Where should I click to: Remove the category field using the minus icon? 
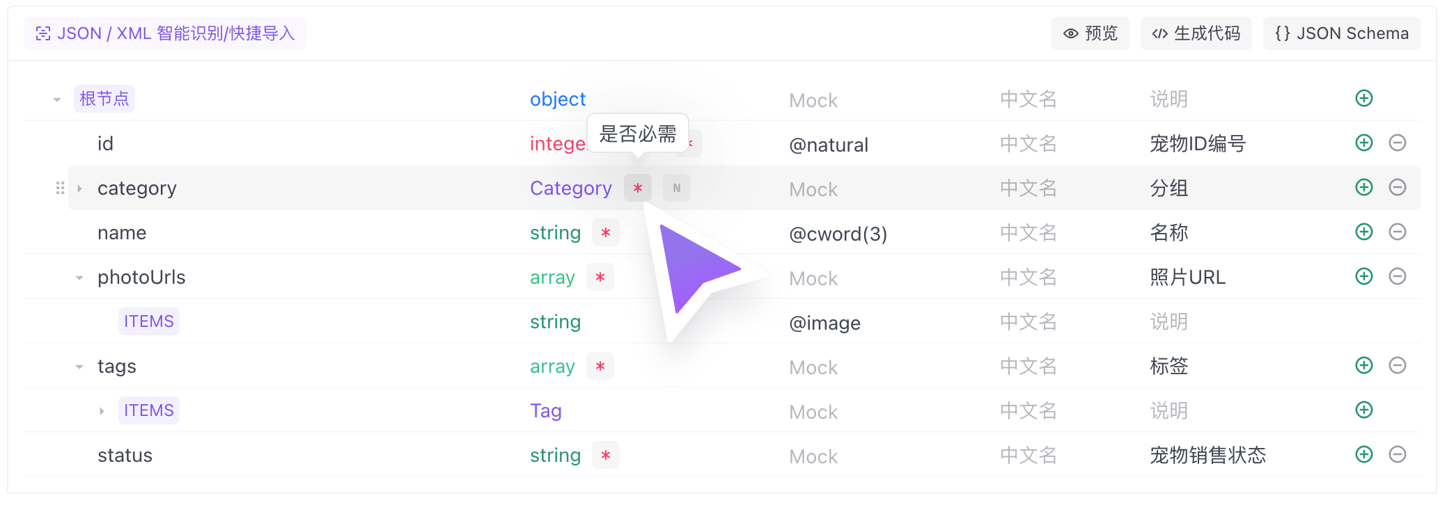click(1397, 188)
